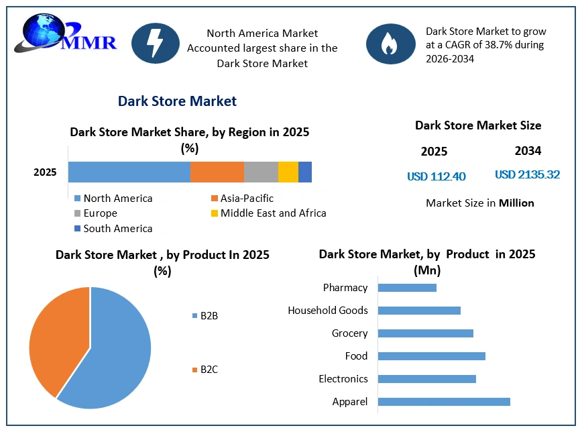Click the 'Electronics' axis label
The width and height of the screenshot is (580, 430).
(343, 379)
